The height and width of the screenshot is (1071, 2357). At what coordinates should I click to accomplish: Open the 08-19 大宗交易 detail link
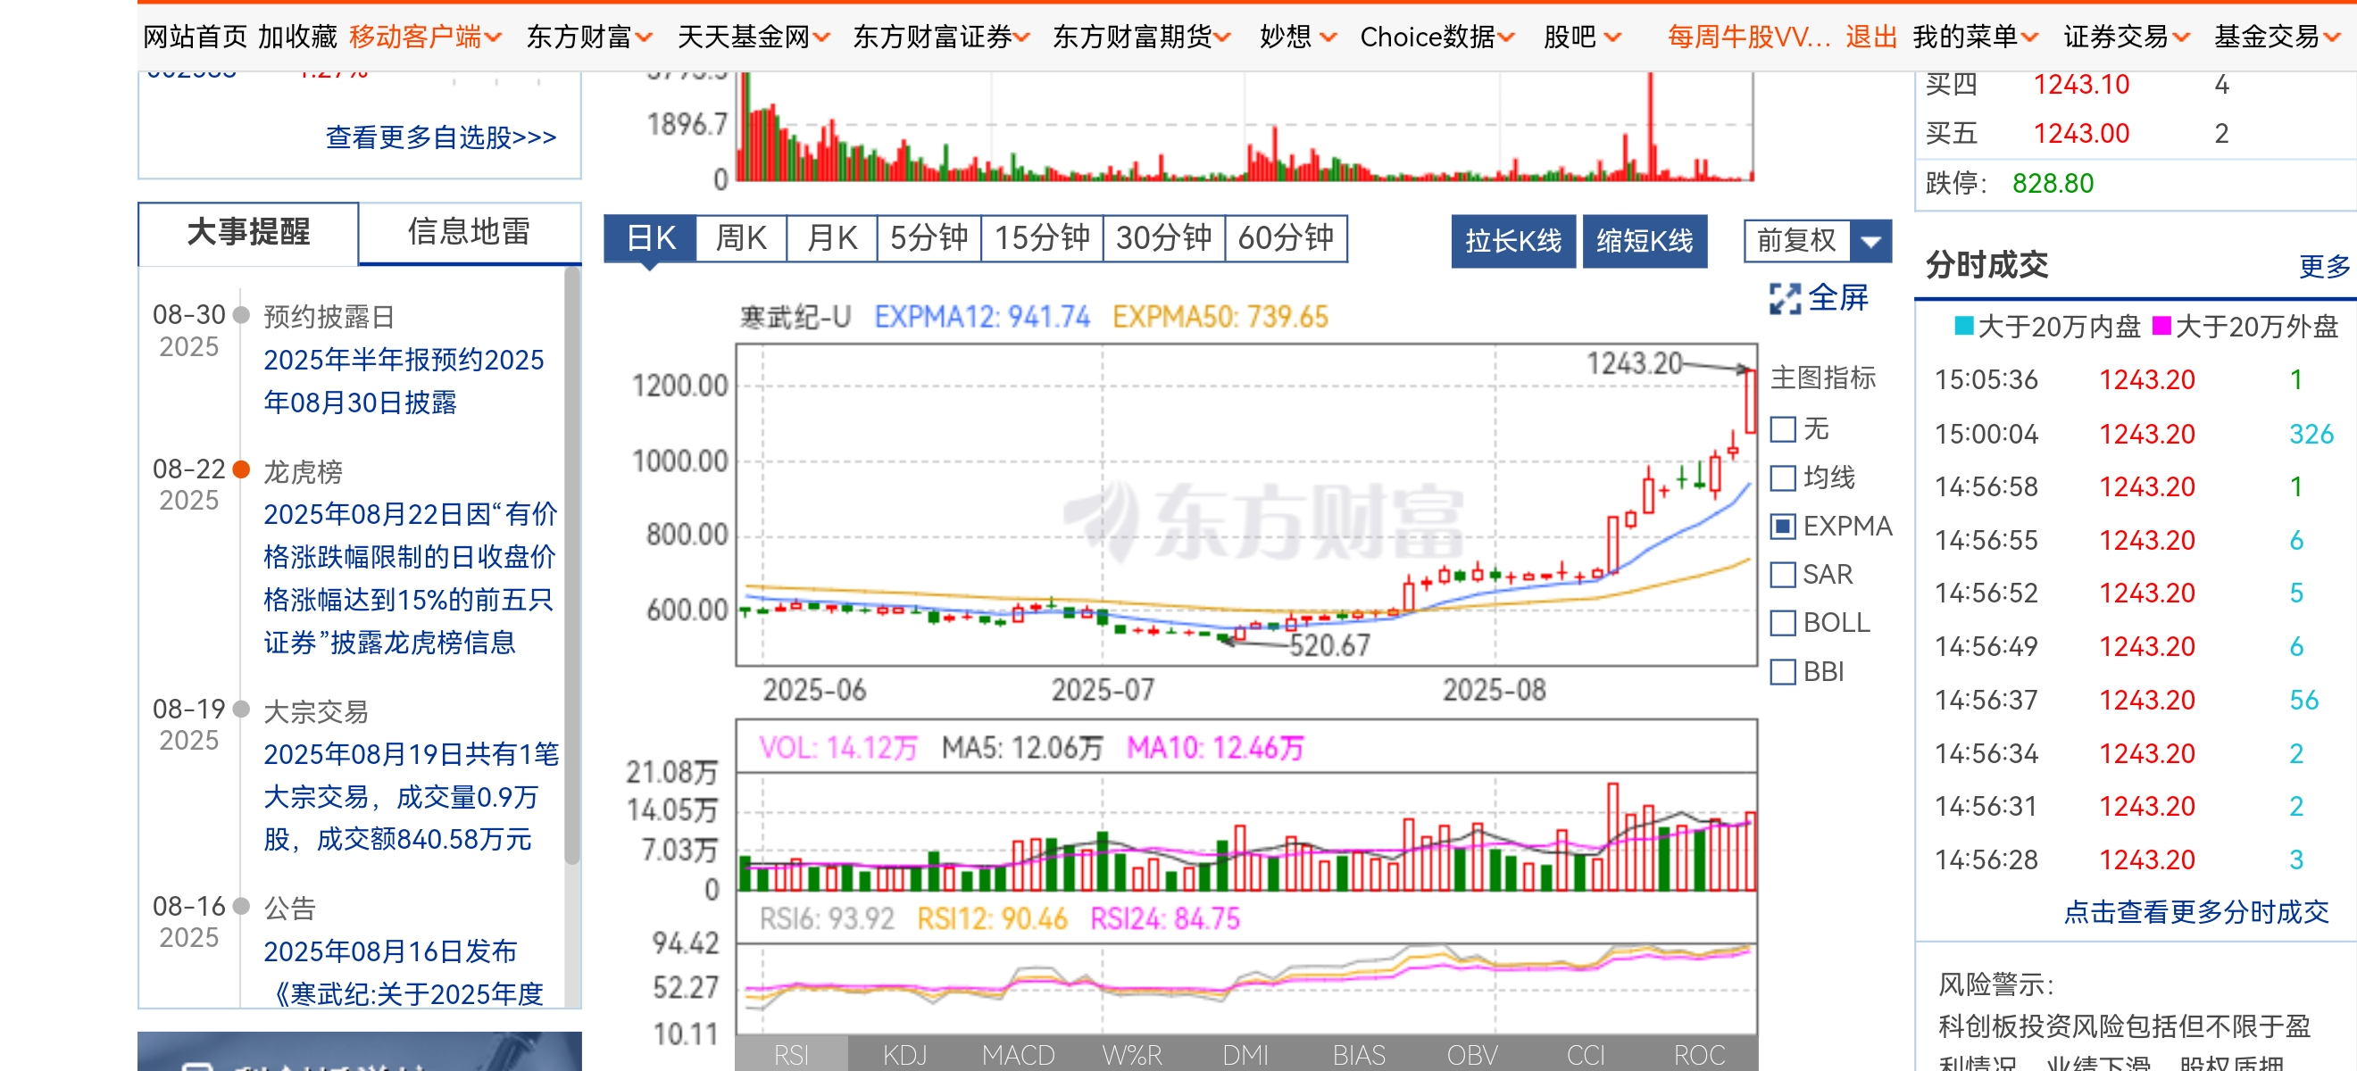(411, 797)
